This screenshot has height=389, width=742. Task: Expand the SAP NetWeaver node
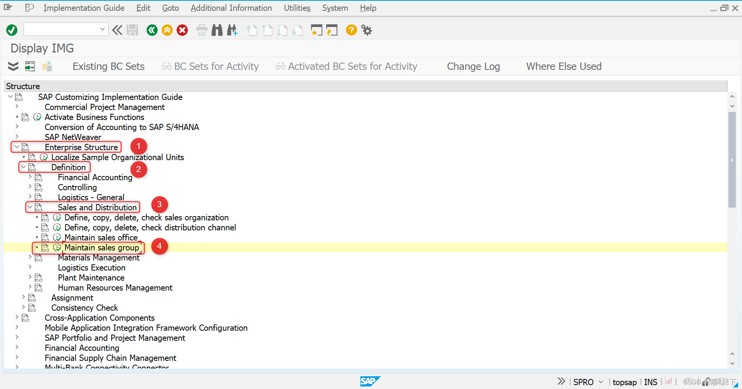17,136
